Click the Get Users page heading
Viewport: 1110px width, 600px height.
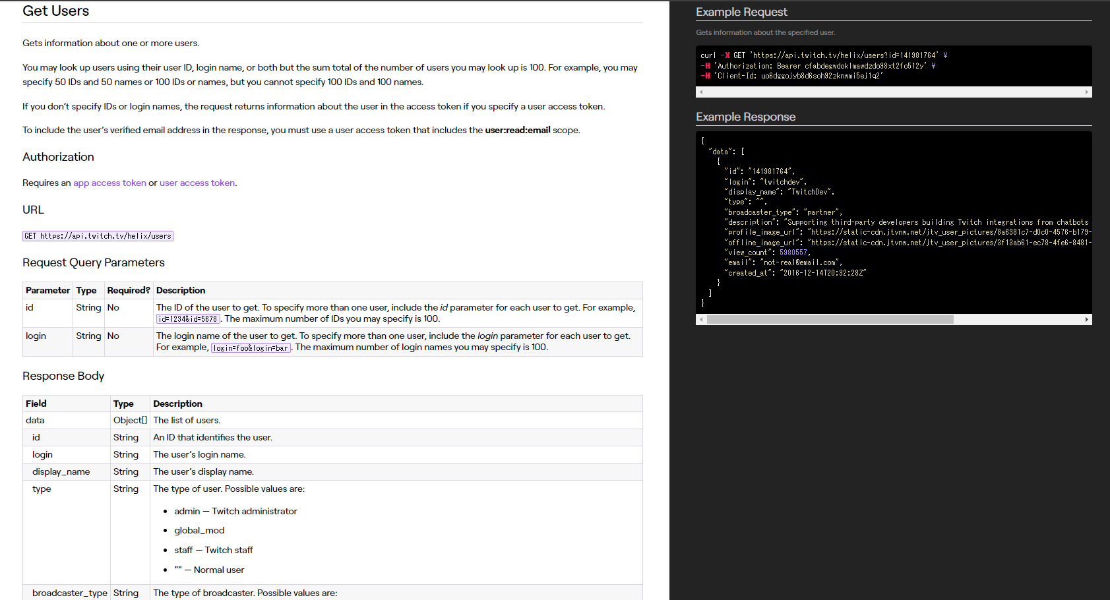point(56,11)
